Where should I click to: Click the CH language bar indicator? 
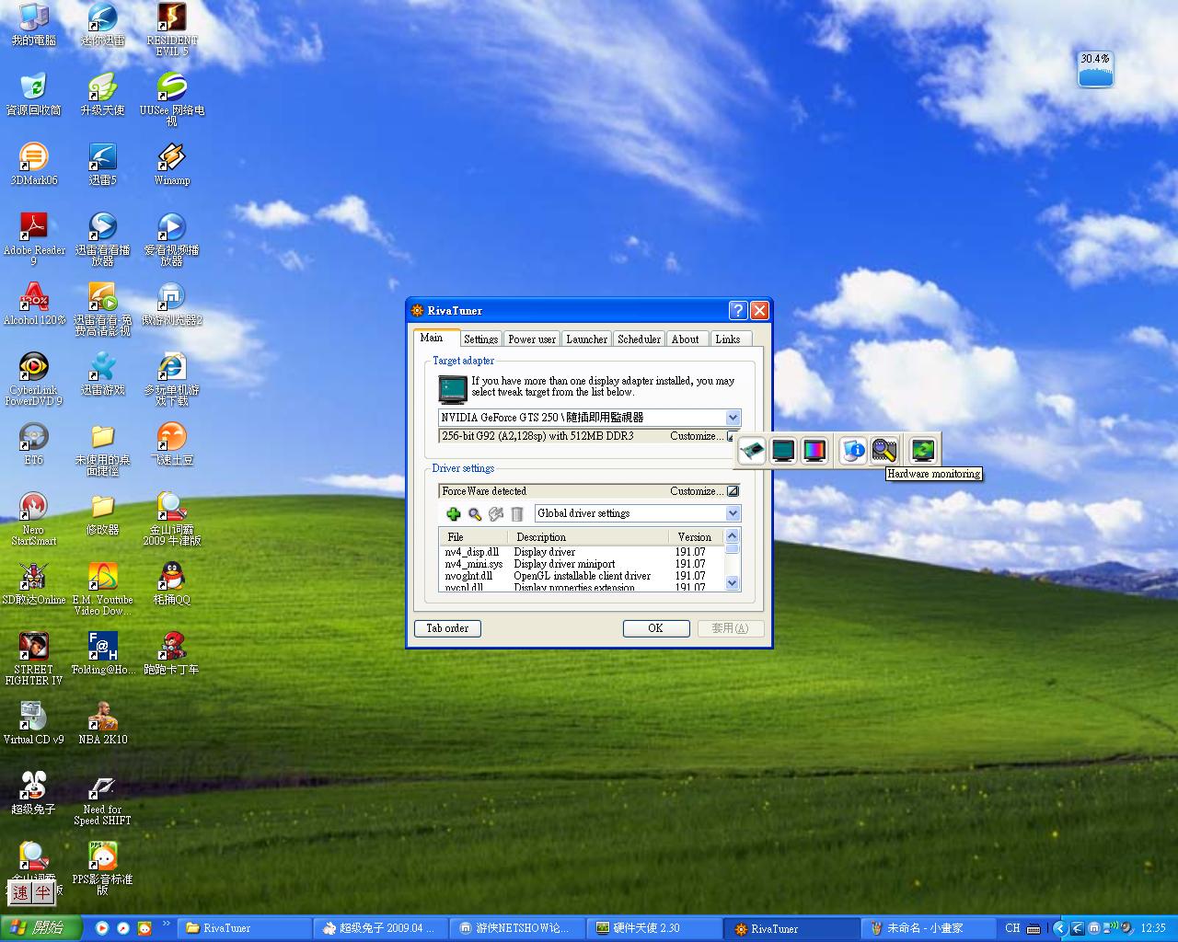(1012, 928)
